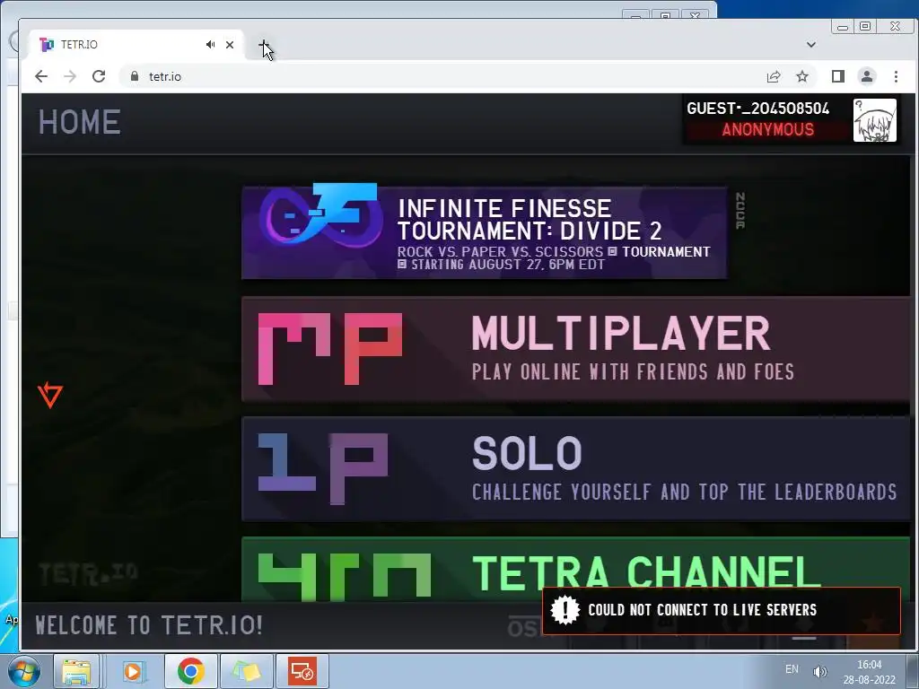Open the sticky notes taskbar icon
The image size is (919, 689).
(247, 671)
